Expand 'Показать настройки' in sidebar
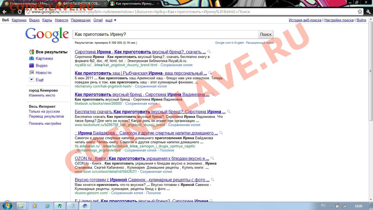373x210 pixels. [45, 124]
